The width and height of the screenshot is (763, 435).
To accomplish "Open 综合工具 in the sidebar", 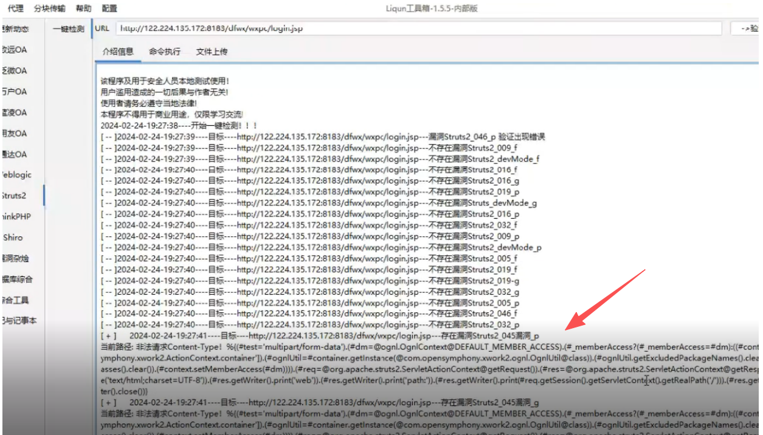I will click(x=16, y=300).
